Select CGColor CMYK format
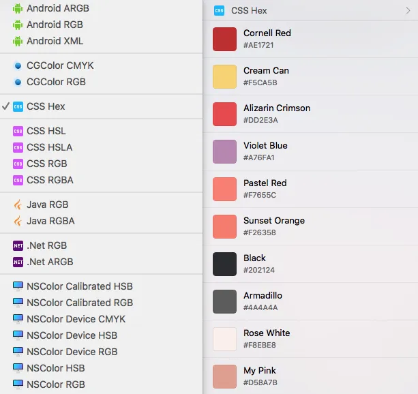Screen dimensions: 418x394 pos(102,65)
